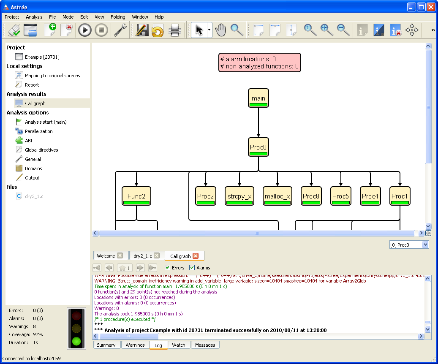Click the grey info icon
This screenshot has width=438, height=364.
pos(362,30)
